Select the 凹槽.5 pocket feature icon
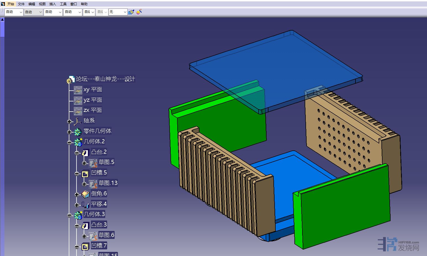Viewport: 427px width, 256px height. (x=85, y=173)
